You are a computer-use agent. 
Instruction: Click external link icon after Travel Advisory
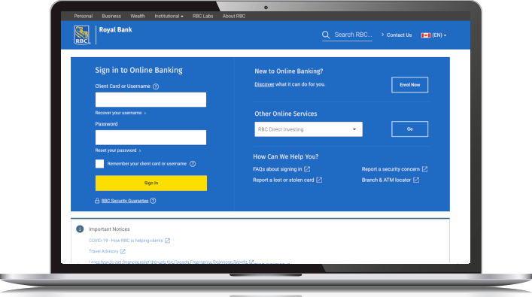[x=123, y=252]
